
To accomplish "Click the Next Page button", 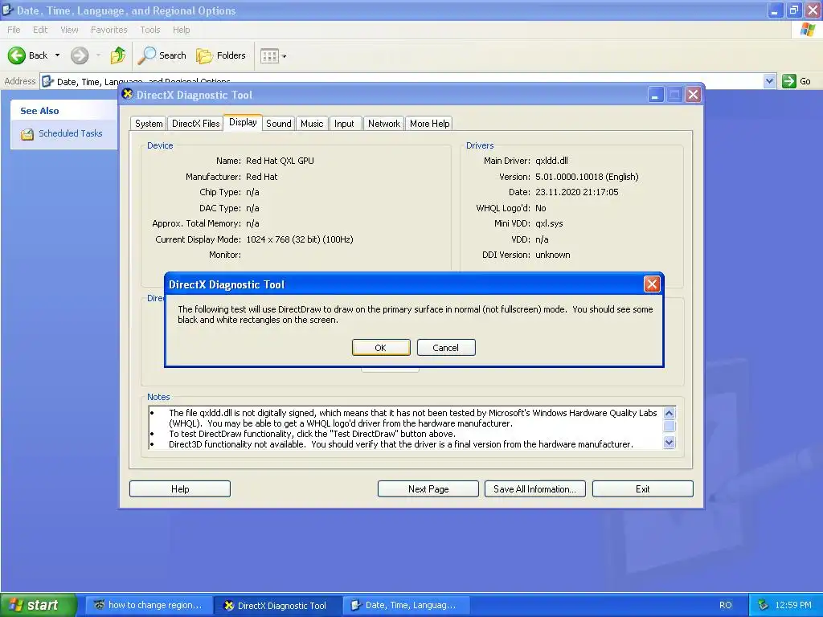I will point(428,489).
